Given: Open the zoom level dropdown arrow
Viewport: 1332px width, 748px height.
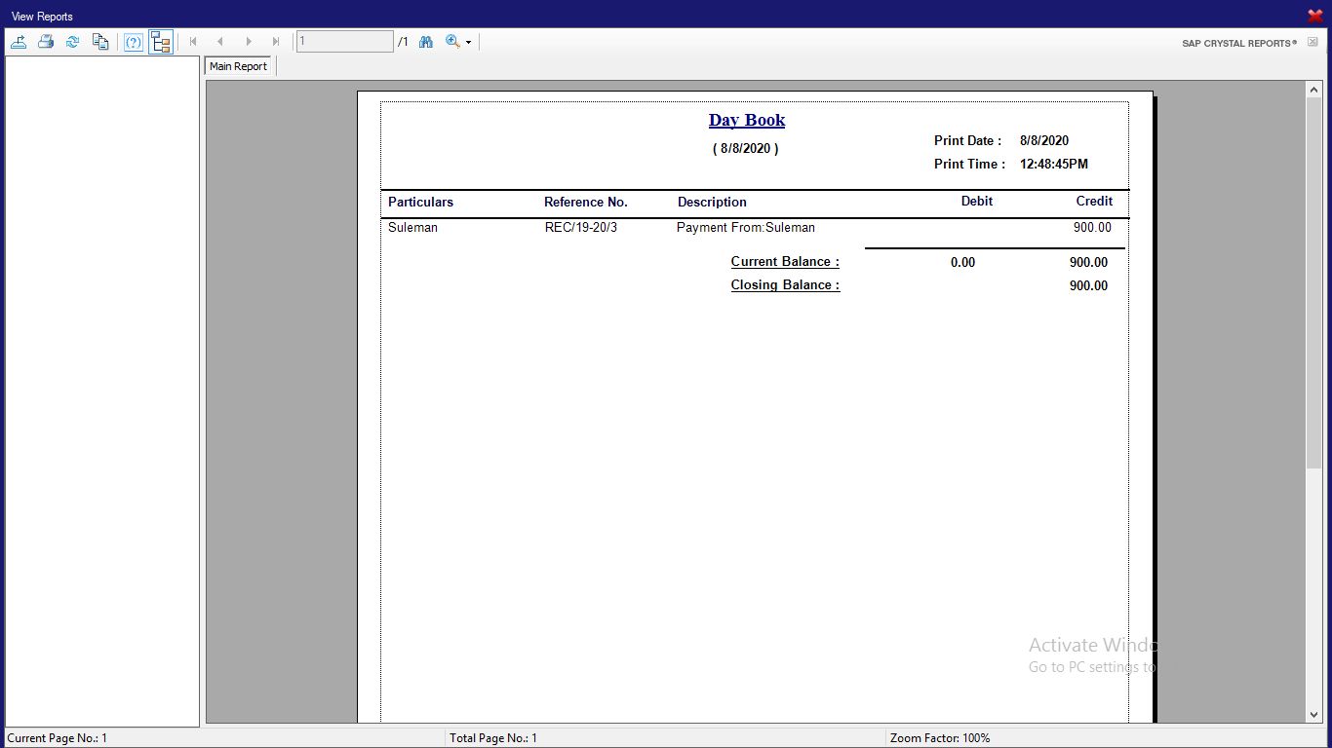Looking at the screenshot, I should coord(469,43).
